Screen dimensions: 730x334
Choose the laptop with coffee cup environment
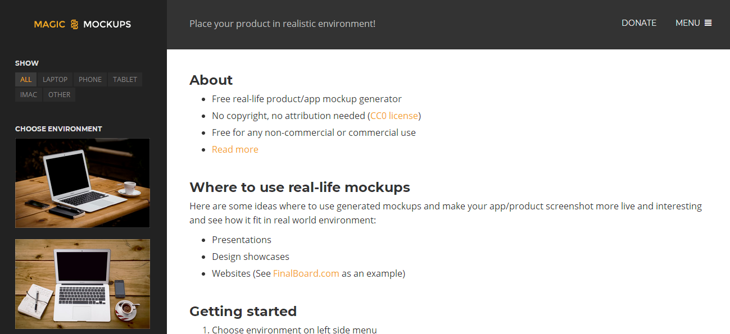[x=83, y=183]
